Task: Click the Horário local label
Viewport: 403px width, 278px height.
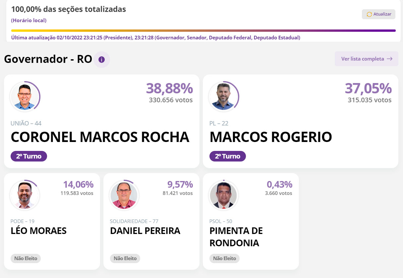Action: [29, 21]
